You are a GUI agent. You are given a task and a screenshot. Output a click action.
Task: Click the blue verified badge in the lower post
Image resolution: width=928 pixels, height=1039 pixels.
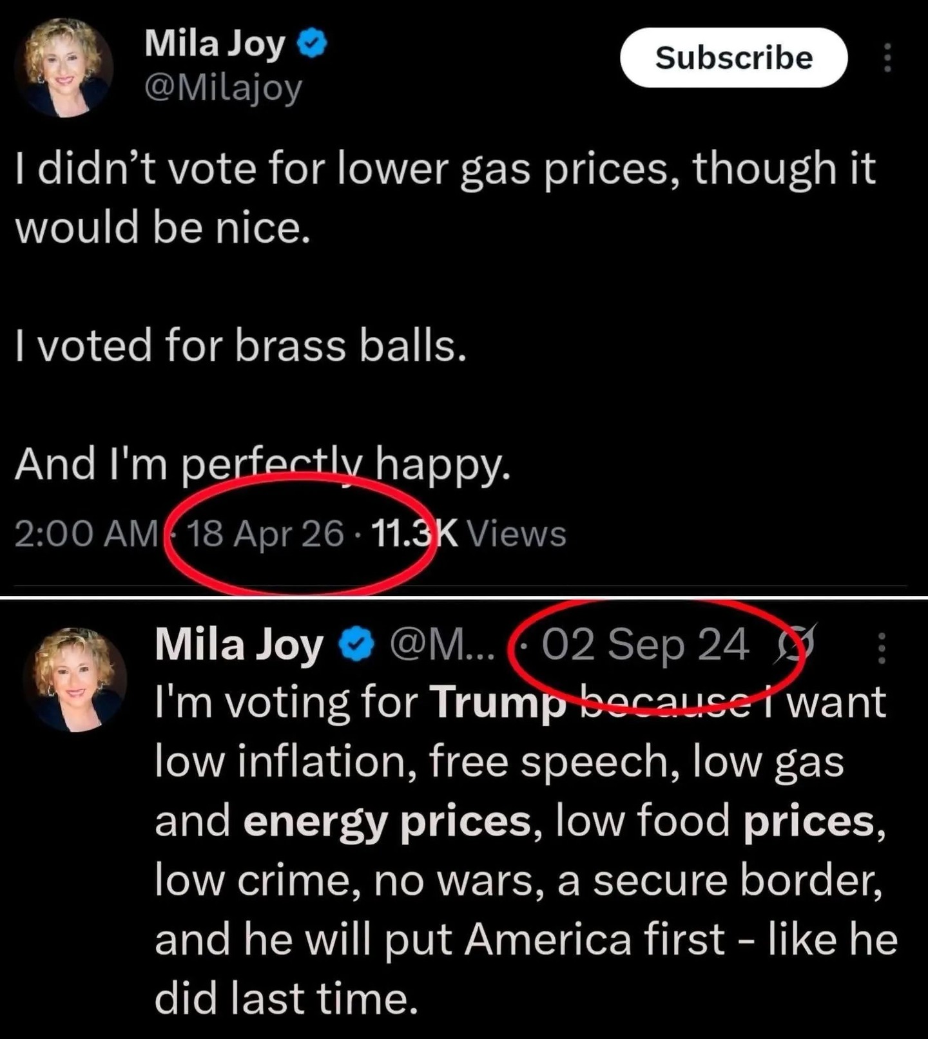coord(357,645)
